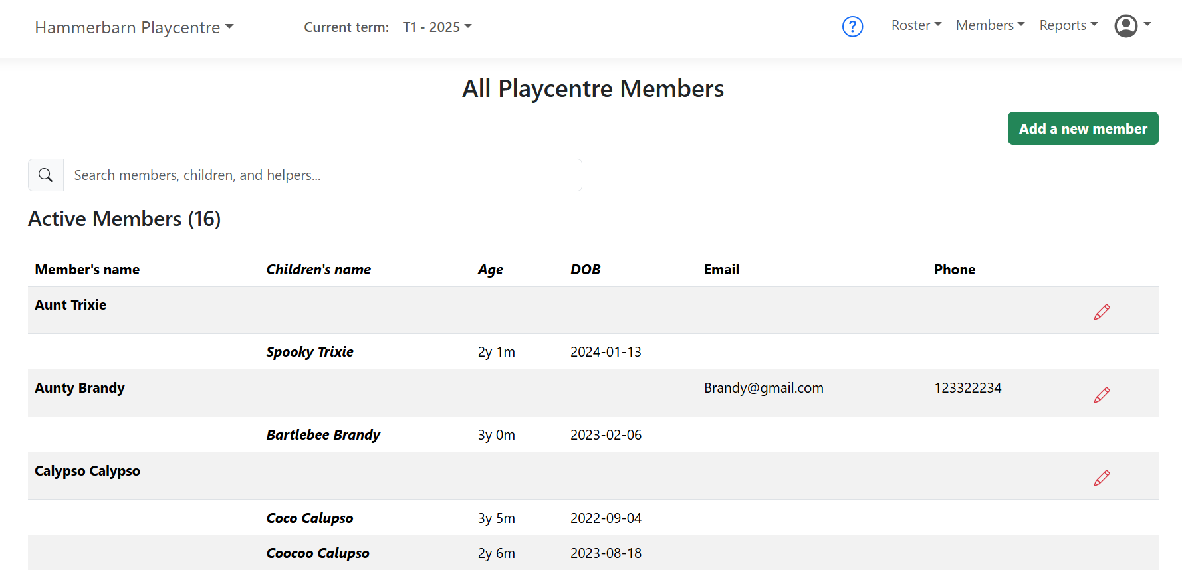Click date of birth 2024-01-13
1182x570 pixels.
(606, 352)
